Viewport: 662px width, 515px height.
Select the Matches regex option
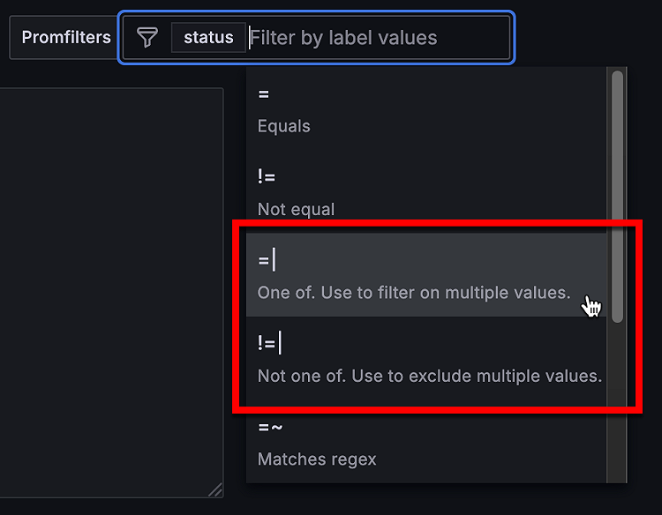[x=317, y=459]
